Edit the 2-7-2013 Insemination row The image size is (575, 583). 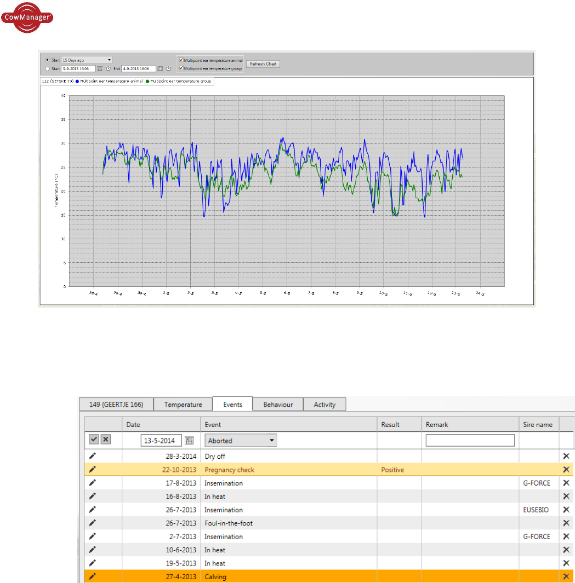pyautogui.click(x=92, y=536)
